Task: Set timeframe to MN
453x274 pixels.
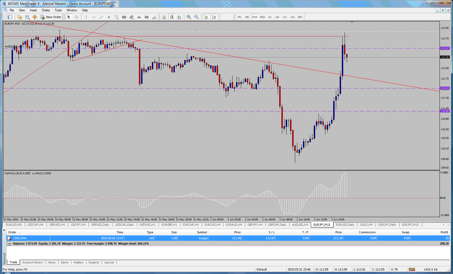Action: (300, 17)
